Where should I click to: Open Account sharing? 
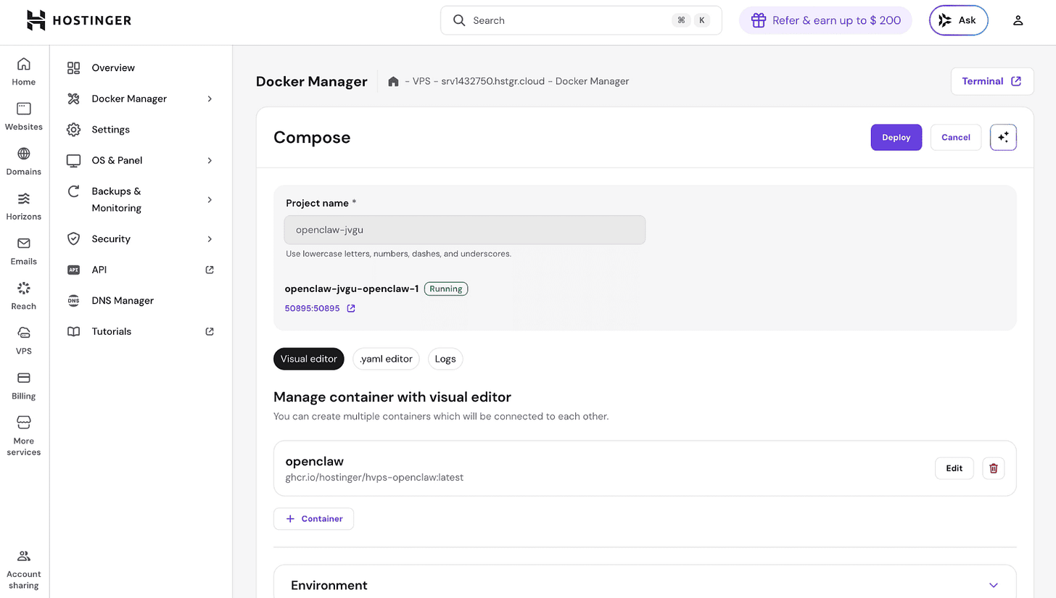[x=24, y=570]
